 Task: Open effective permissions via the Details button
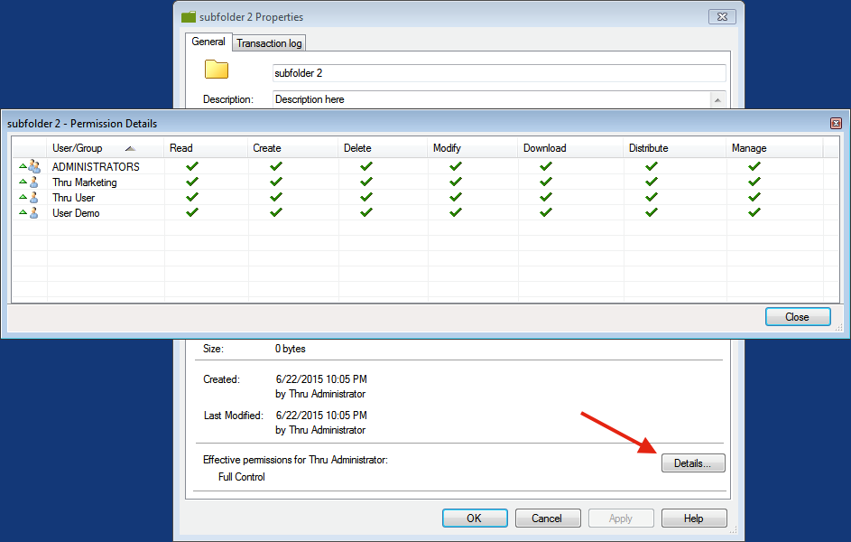coord(692,463)
